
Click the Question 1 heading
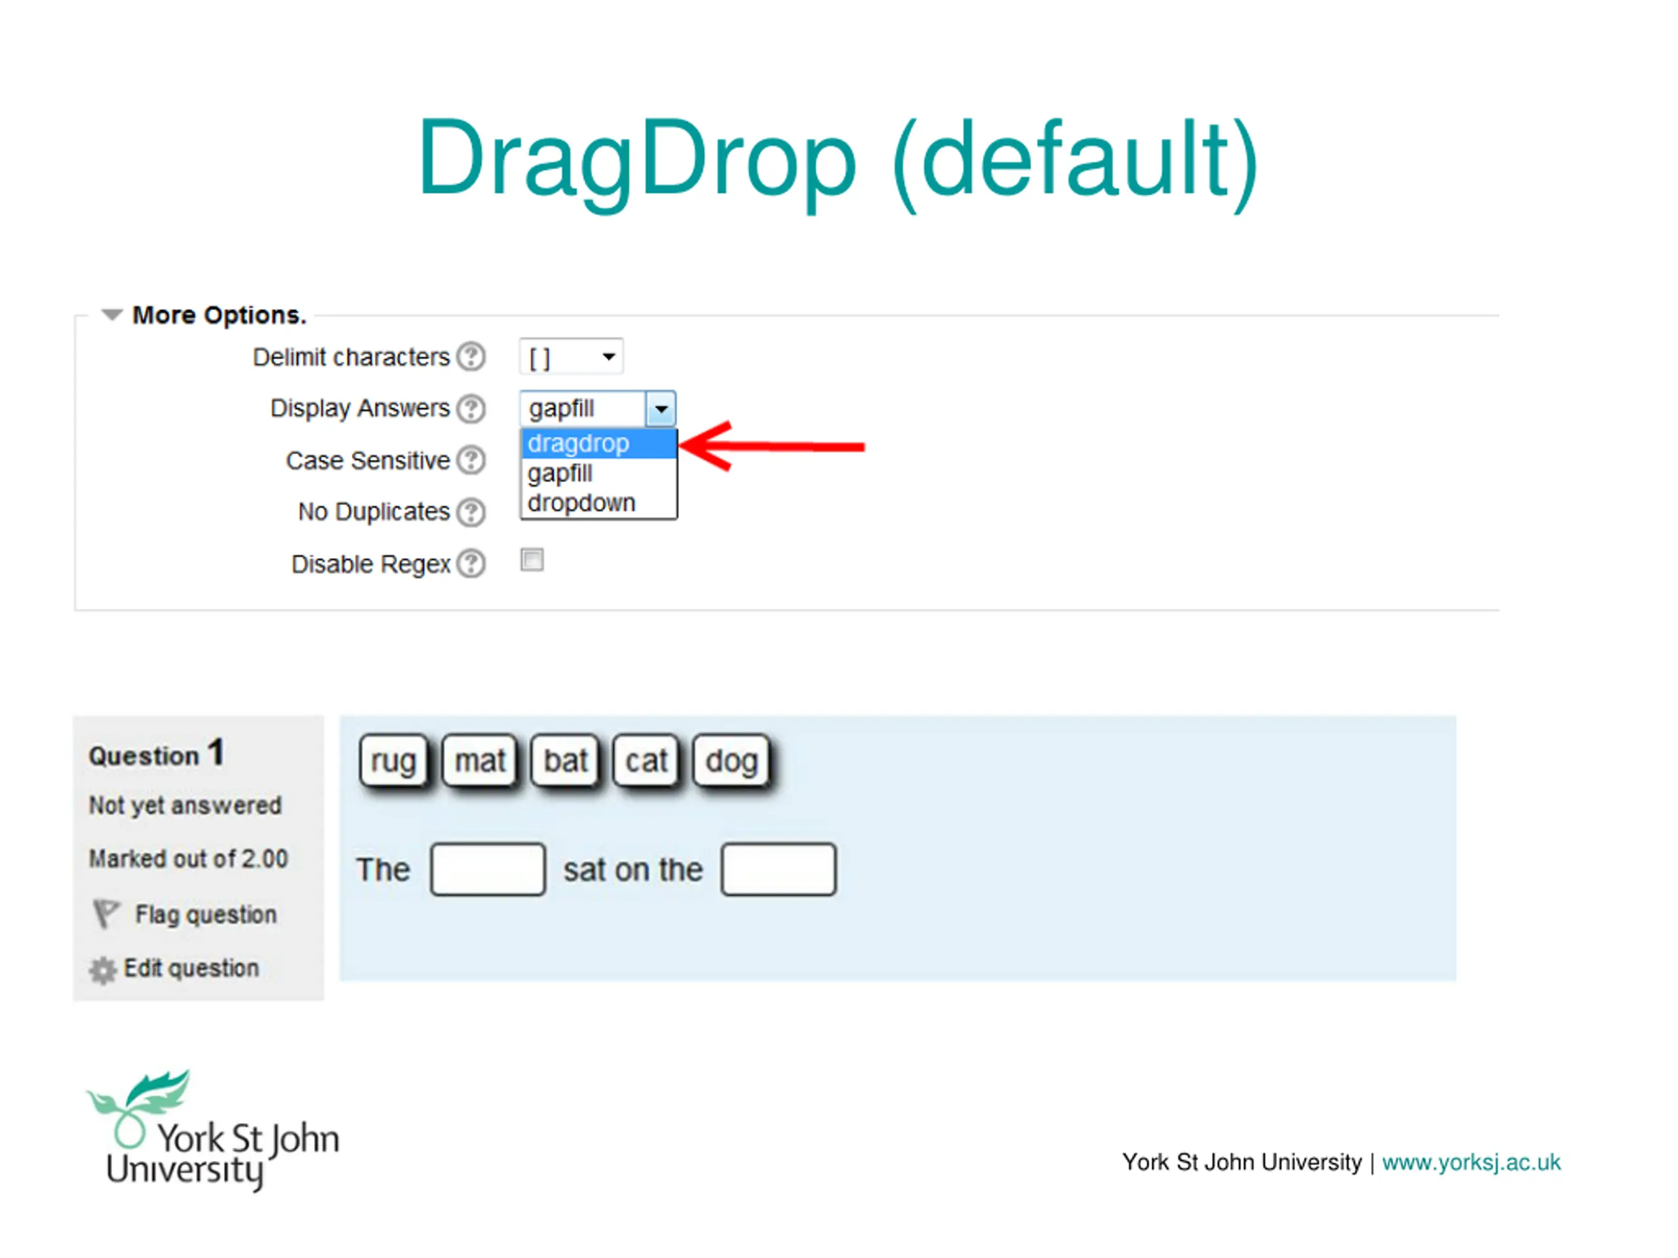coord(156,753)
